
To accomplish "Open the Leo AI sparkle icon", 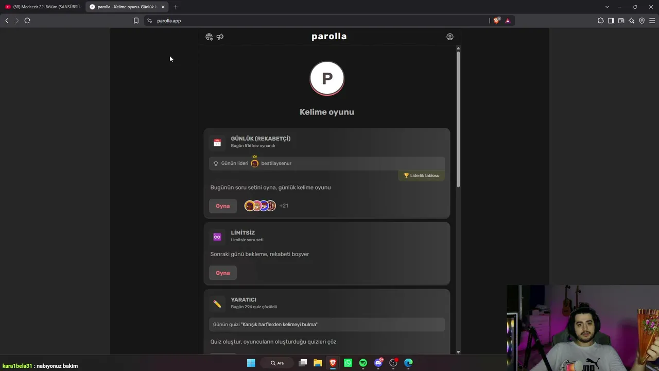I will [631, 21].
